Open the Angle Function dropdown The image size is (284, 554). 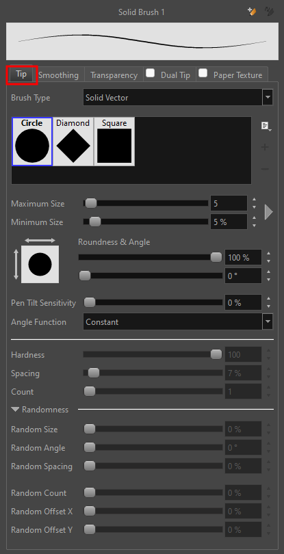(x=178, y=322)
